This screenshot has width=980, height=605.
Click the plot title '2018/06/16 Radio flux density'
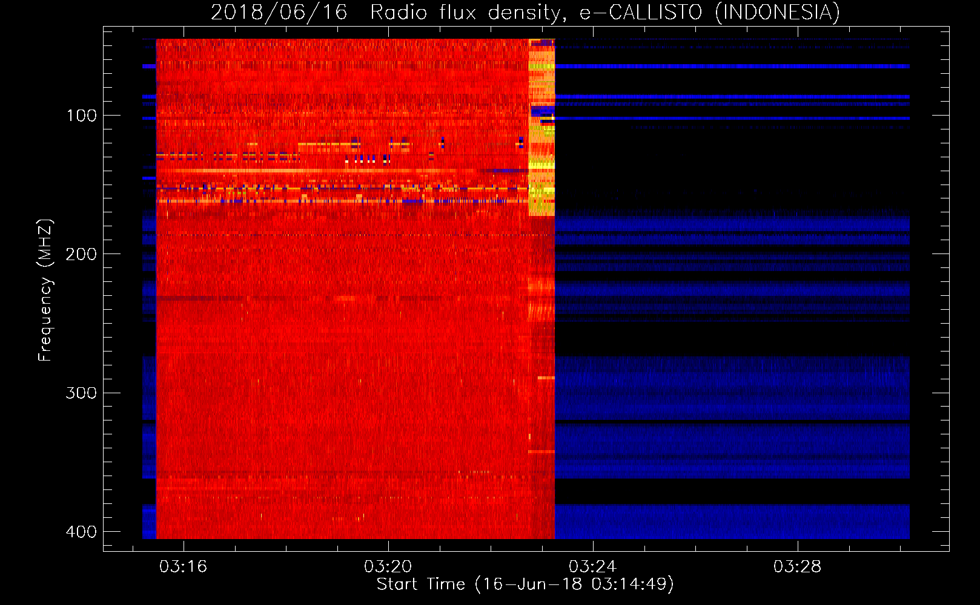point(525,12)
